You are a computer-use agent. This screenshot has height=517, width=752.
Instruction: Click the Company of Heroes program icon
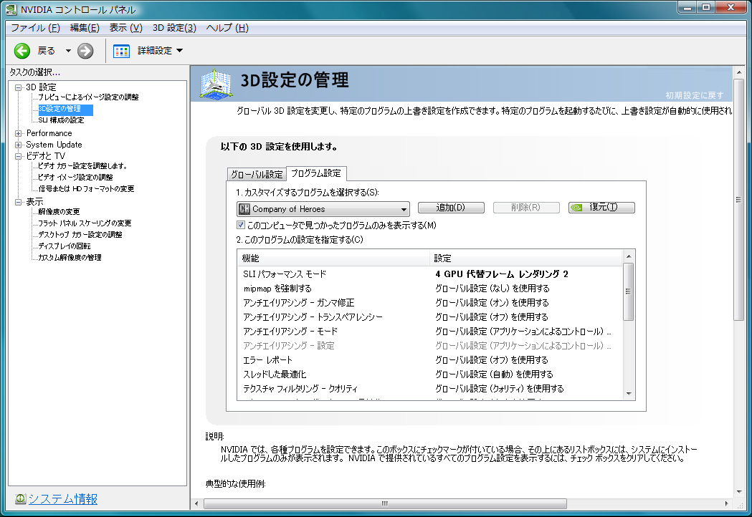coord(244,209)
